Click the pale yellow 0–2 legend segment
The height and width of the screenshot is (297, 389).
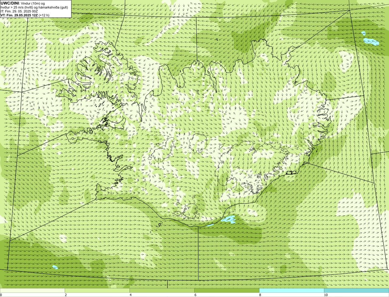coord(33,290)
